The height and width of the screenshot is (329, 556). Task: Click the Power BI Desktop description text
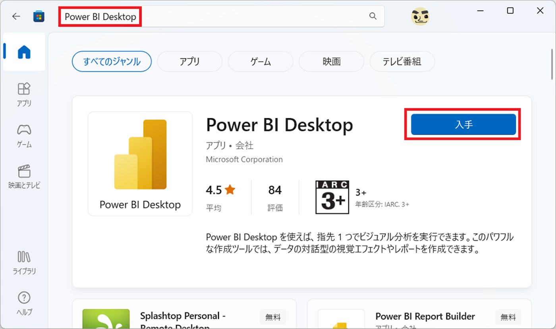coord(360,244)
